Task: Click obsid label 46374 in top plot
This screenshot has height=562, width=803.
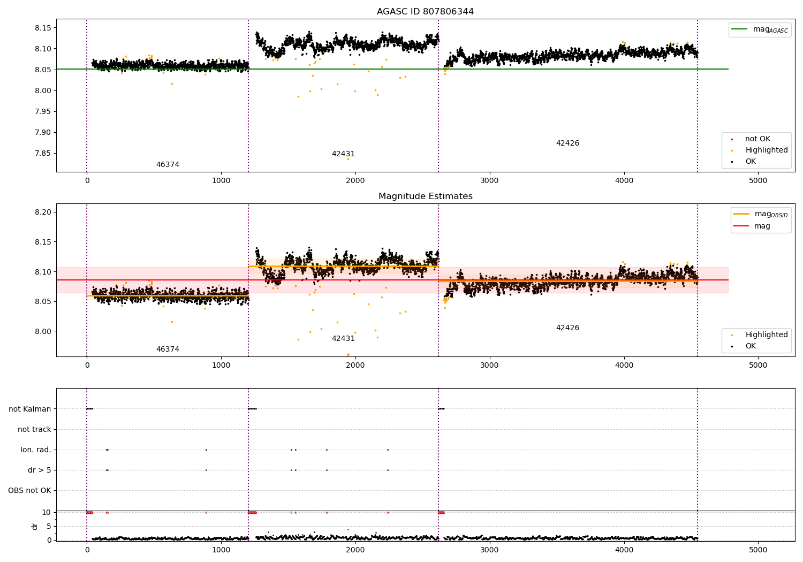Action: tap(168, 165)
